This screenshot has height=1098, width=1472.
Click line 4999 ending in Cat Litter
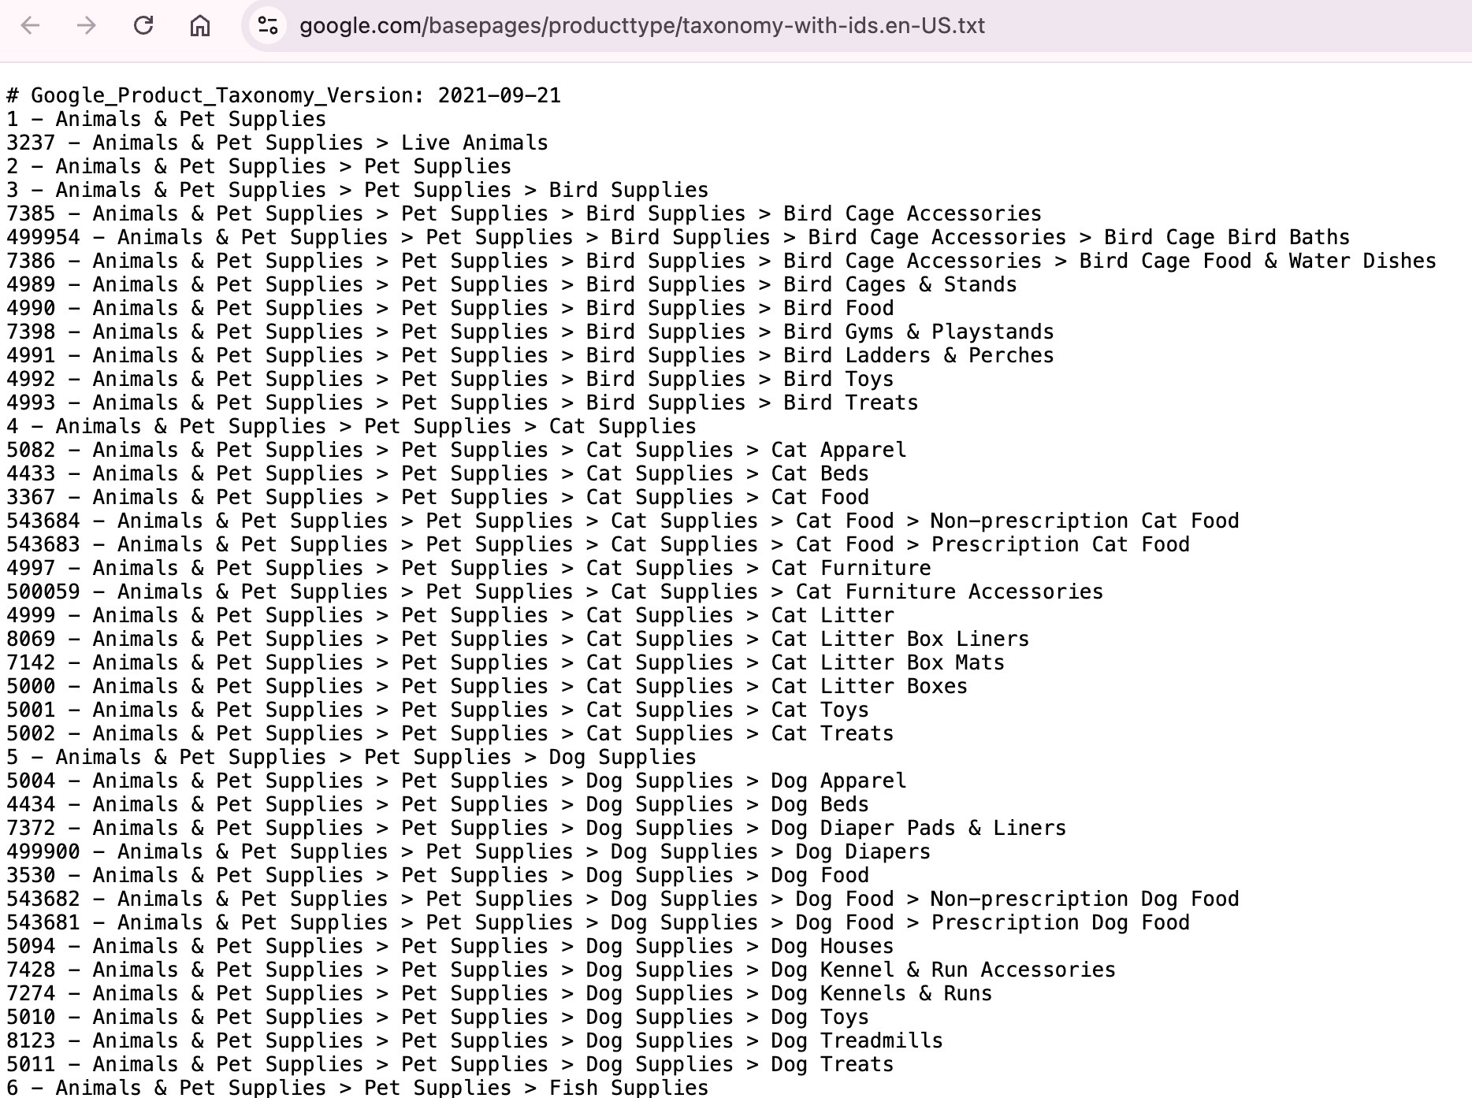[x=450, y=615]
